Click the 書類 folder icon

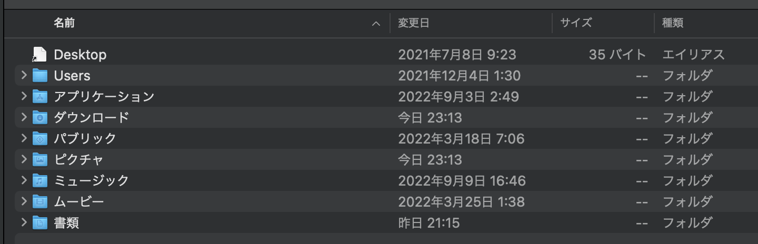(x=40, y=223)
